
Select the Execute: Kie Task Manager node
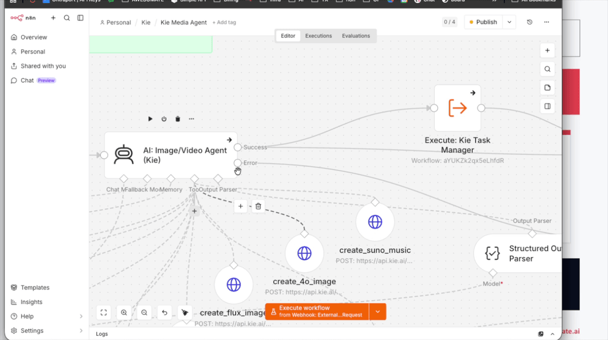(x=458, y=108)
